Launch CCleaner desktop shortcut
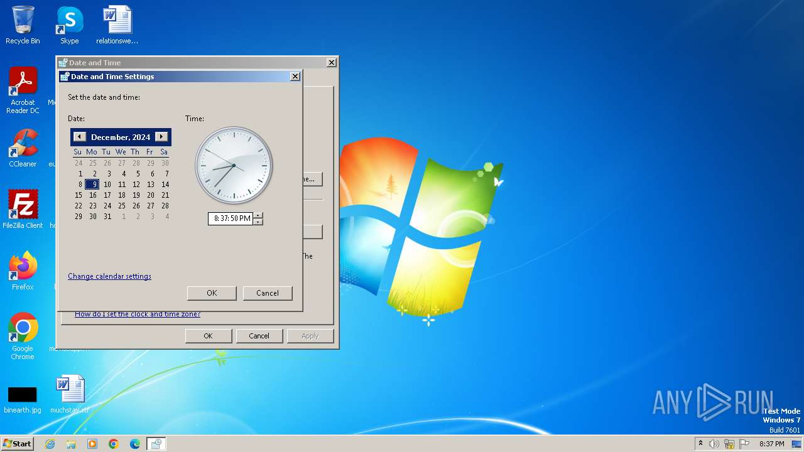The image size is (804, 452). 23,148
